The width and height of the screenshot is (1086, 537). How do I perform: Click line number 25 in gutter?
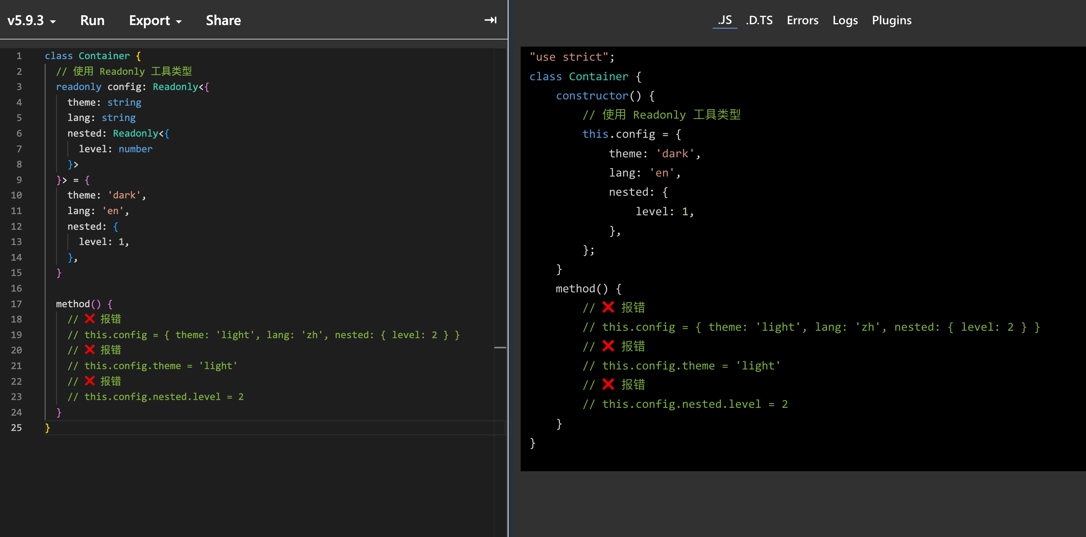click(x=16, y=427)
